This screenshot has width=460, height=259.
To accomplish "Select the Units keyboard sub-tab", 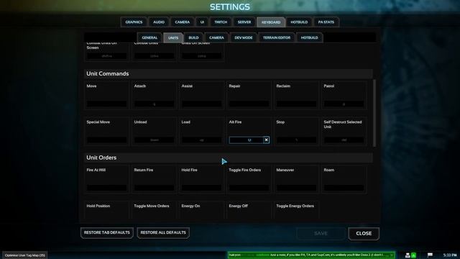I will tap(173, 37).
